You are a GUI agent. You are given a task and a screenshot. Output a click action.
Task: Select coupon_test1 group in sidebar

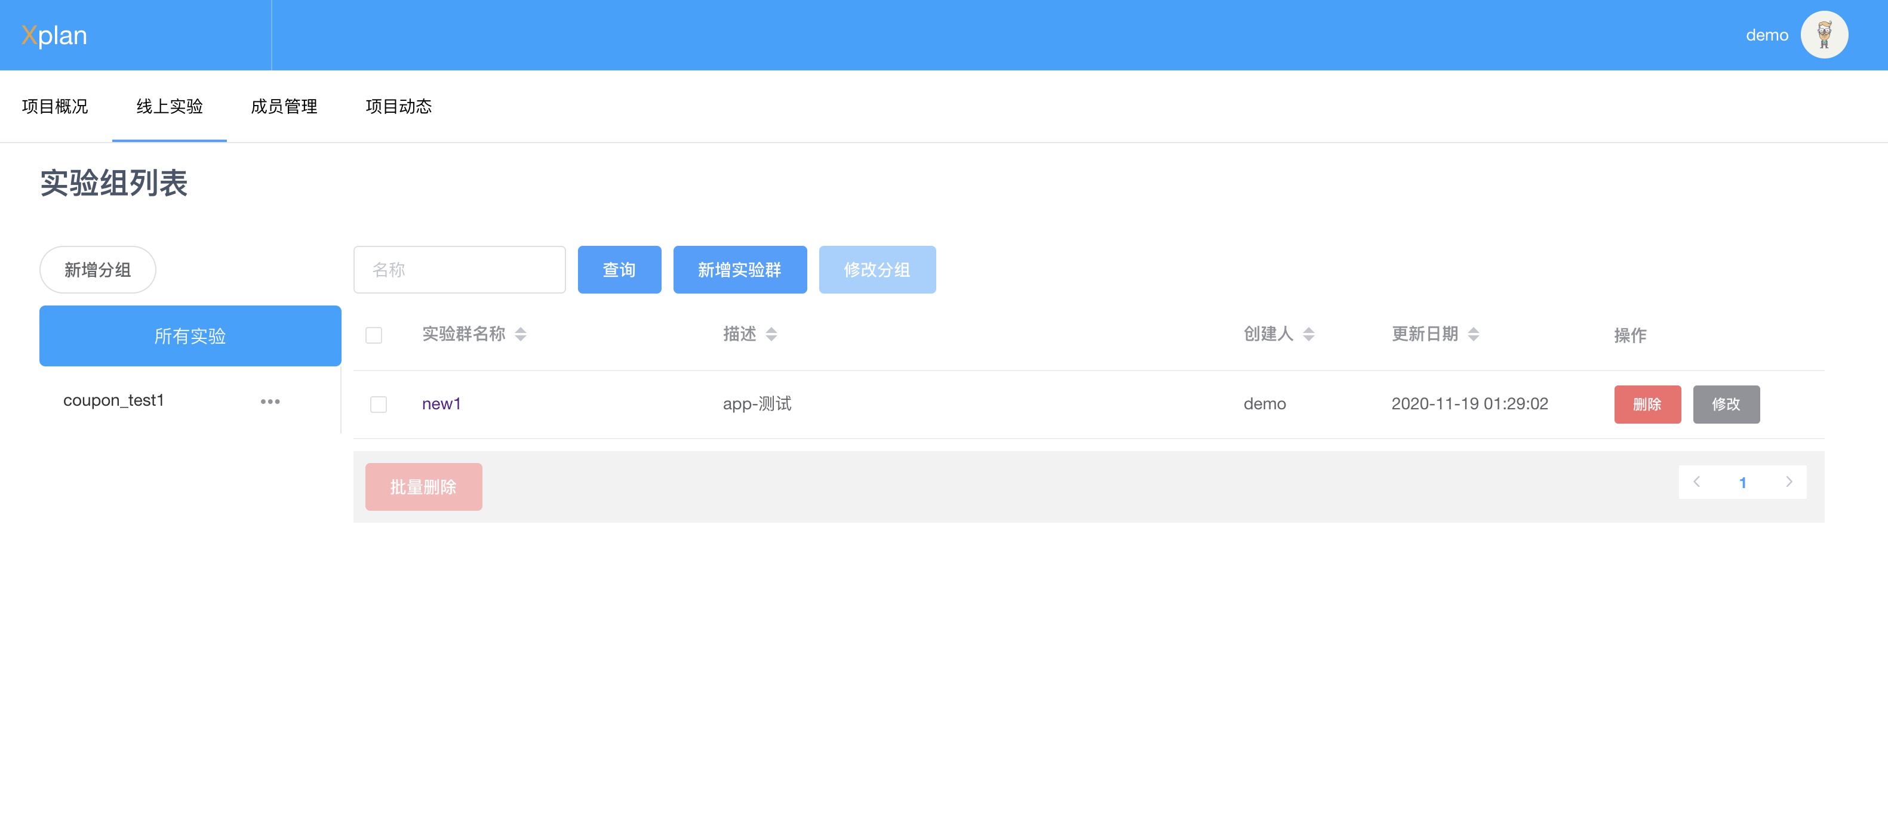(x=113, y=401)
